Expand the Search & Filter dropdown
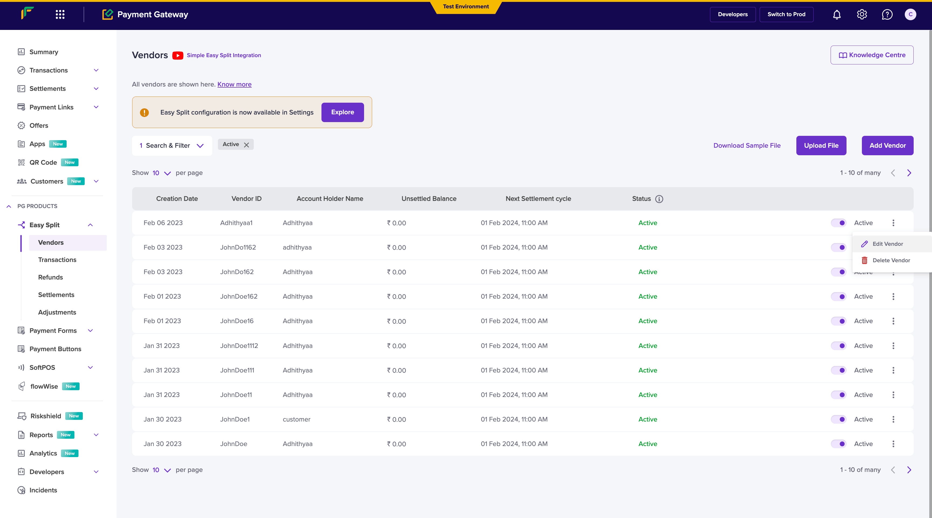Screen dimensions: 932x518 (x=172, y=146)
